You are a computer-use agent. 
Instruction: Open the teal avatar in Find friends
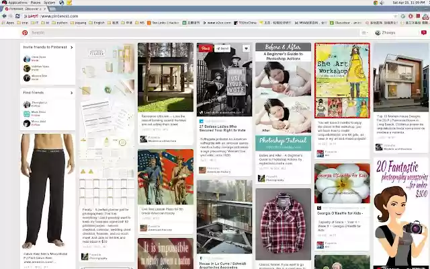click(27, 114)
